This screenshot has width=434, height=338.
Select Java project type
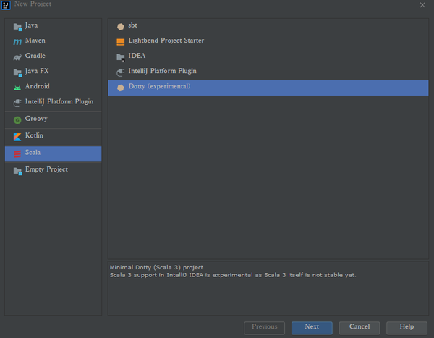pos(53,26)
